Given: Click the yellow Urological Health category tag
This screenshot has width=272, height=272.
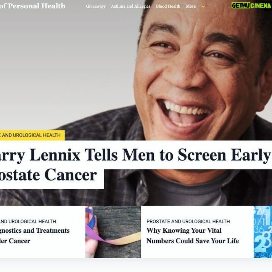Looking at the screenshot, I should point(32,135).
